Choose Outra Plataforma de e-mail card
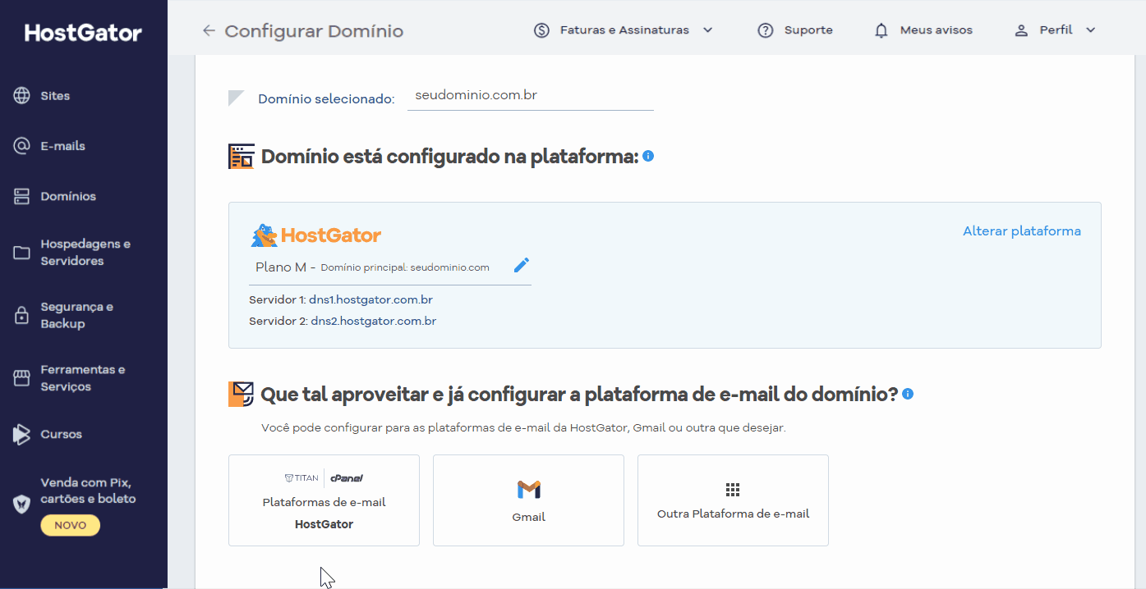The width and height of the screenshot is (1146, 589). point(733,500)
